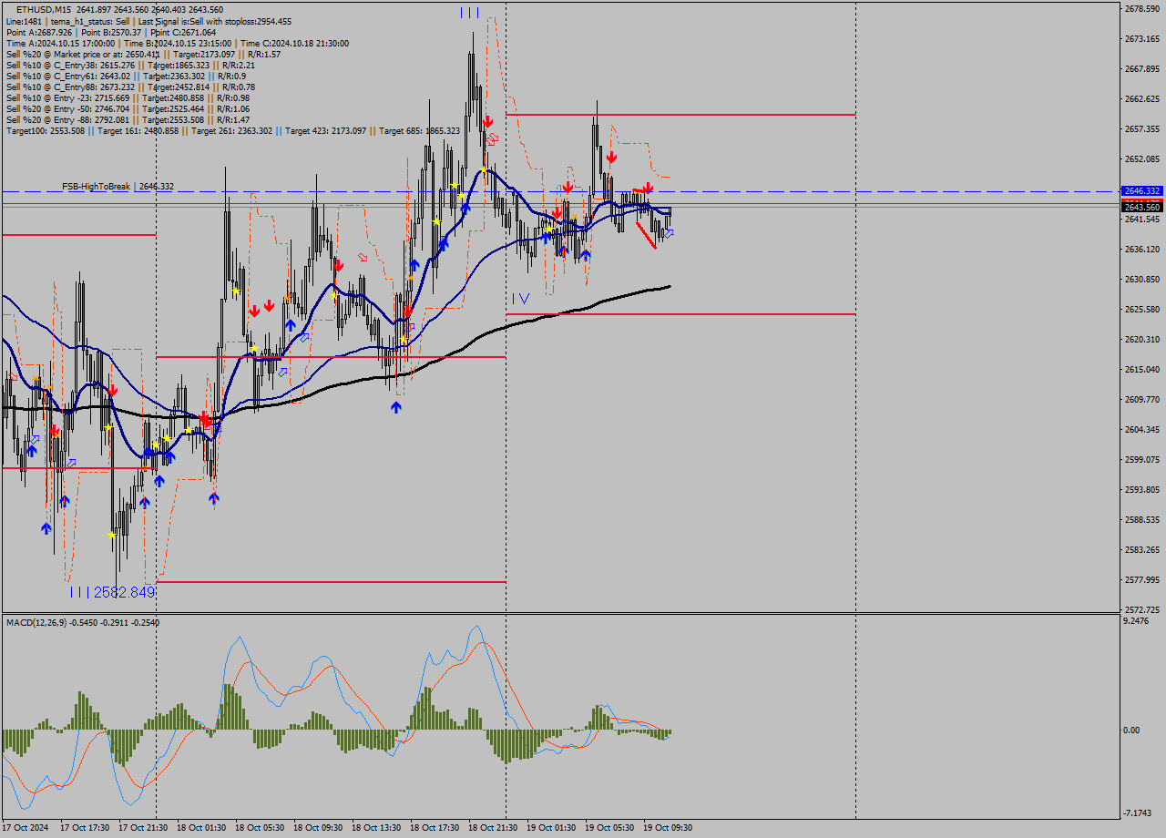Select the Sell %20 @ Market price line
1166x838 pixels.
143,54
